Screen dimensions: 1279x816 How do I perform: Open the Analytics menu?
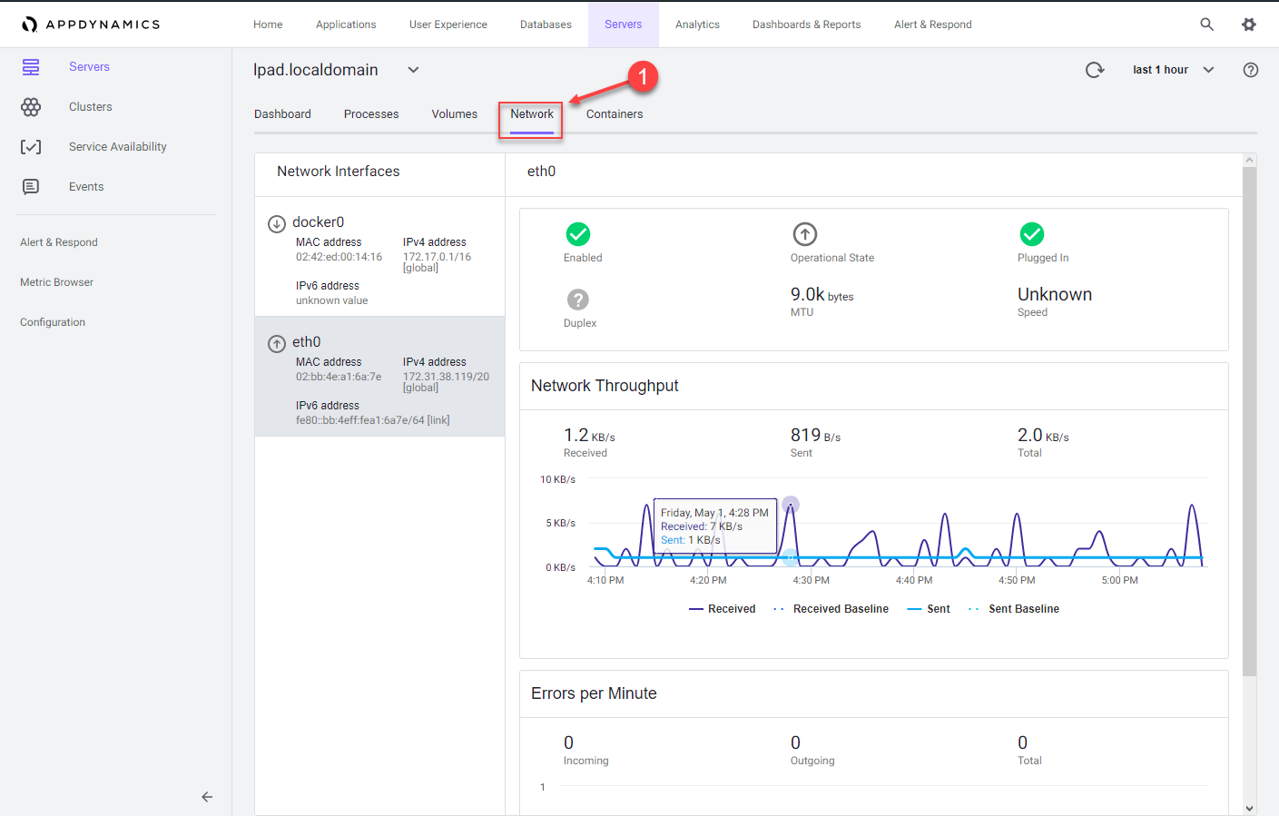click(697, 25)
